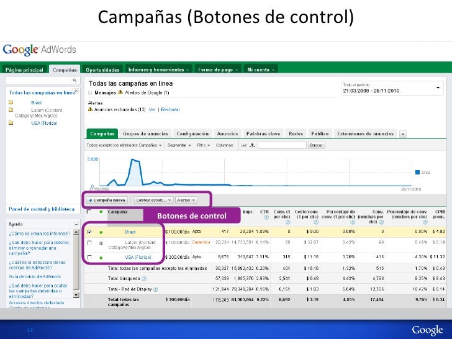The image size is (452, 339).
Task: Click the warning icon beside Alertas de Google
Action: [x=120, y=93]
